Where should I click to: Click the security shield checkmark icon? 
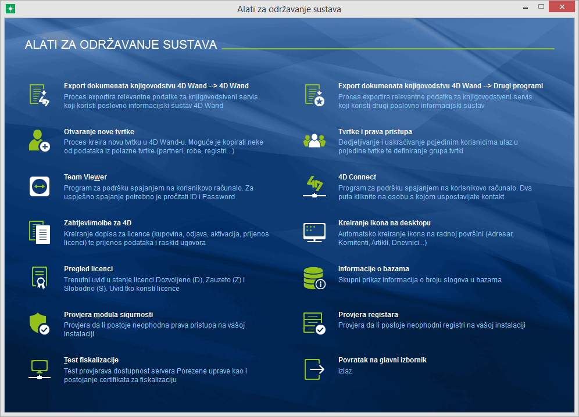[40, 323]
